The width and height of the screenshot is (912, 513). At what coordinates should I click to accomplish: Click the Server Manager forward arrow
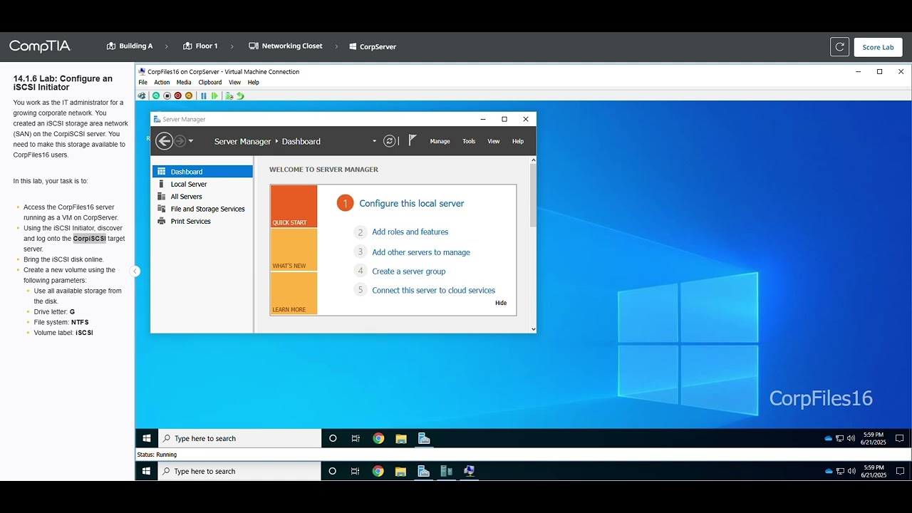click(180, 141)
